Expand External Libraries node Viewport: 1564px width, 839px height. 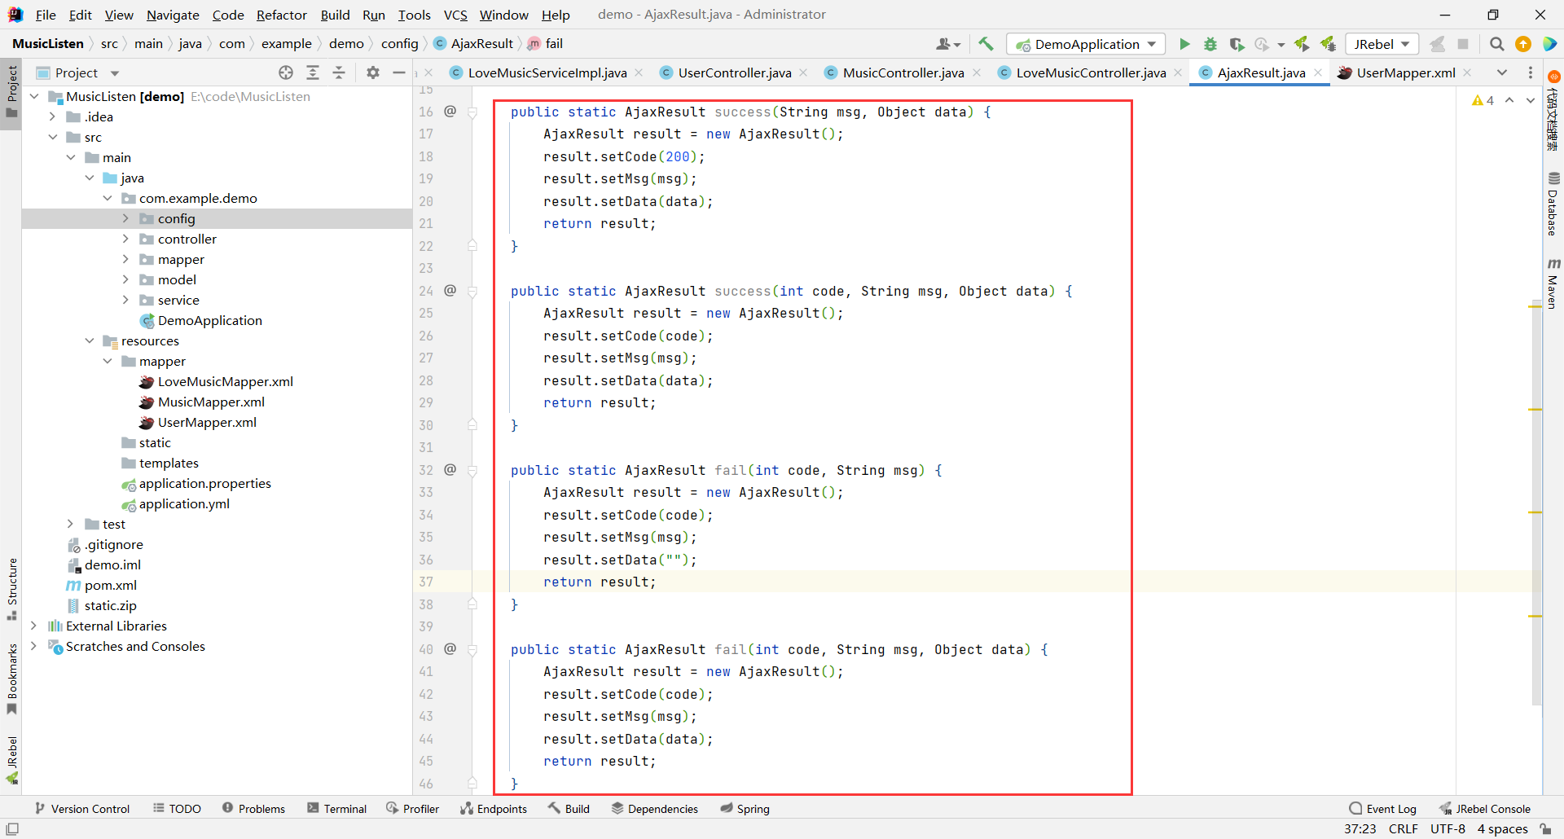33,626
